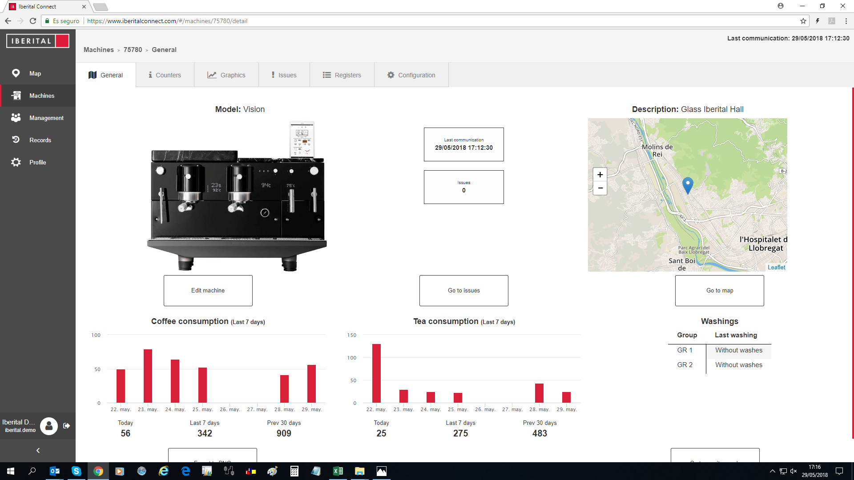Click the Go to issues button
854x480 pixels.
tap(463, 291)
